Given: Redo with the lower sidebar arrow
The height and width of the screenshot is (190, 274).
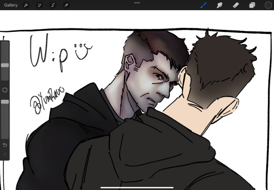Looking at the screenshot, I should click(5, 155).
